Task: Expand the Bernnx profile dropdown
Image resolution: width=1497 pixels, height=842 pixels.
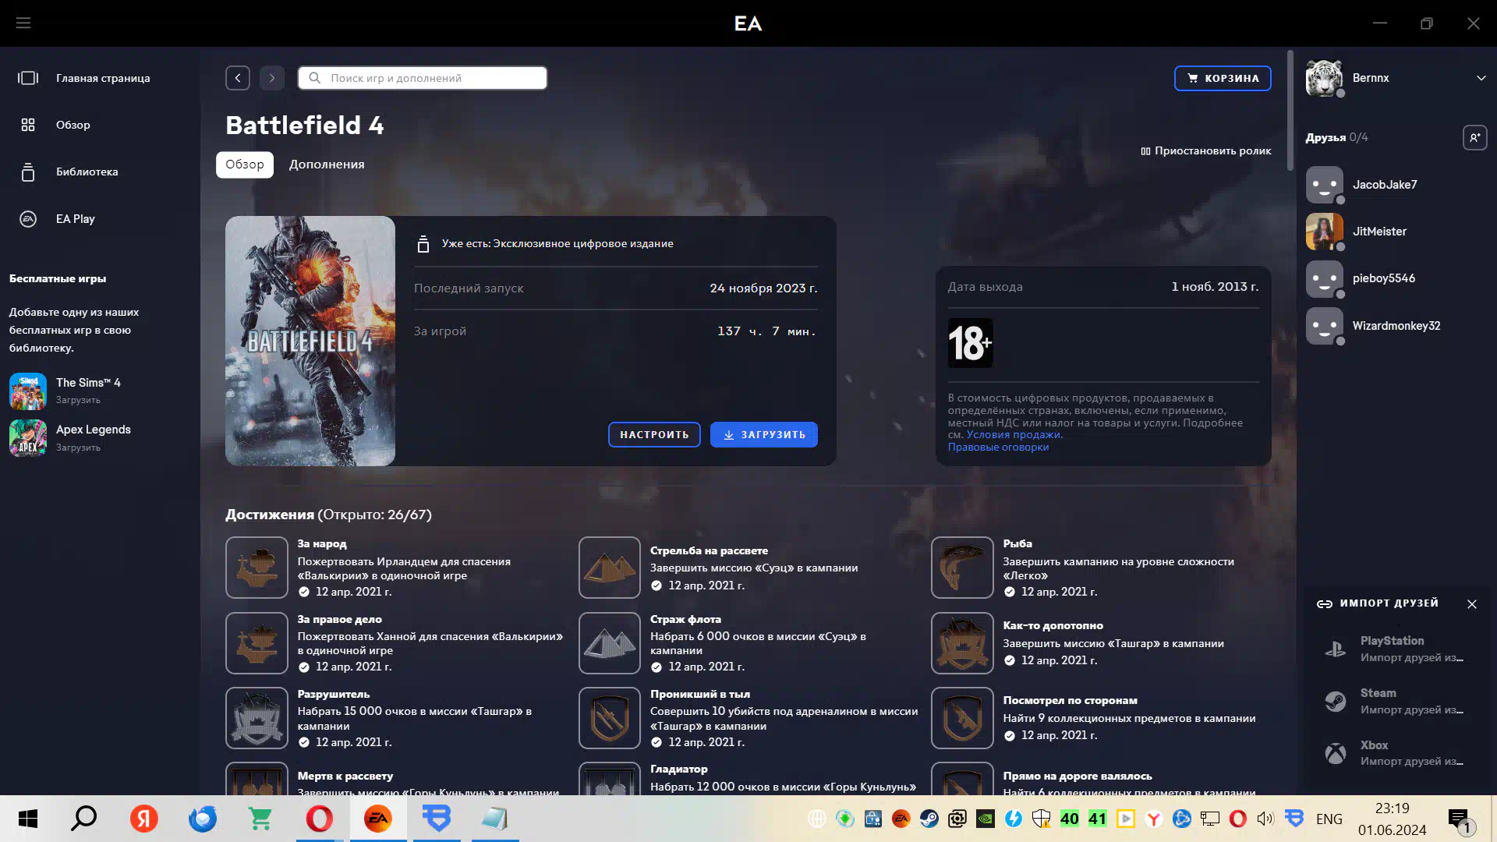Action: [1481, 78]
